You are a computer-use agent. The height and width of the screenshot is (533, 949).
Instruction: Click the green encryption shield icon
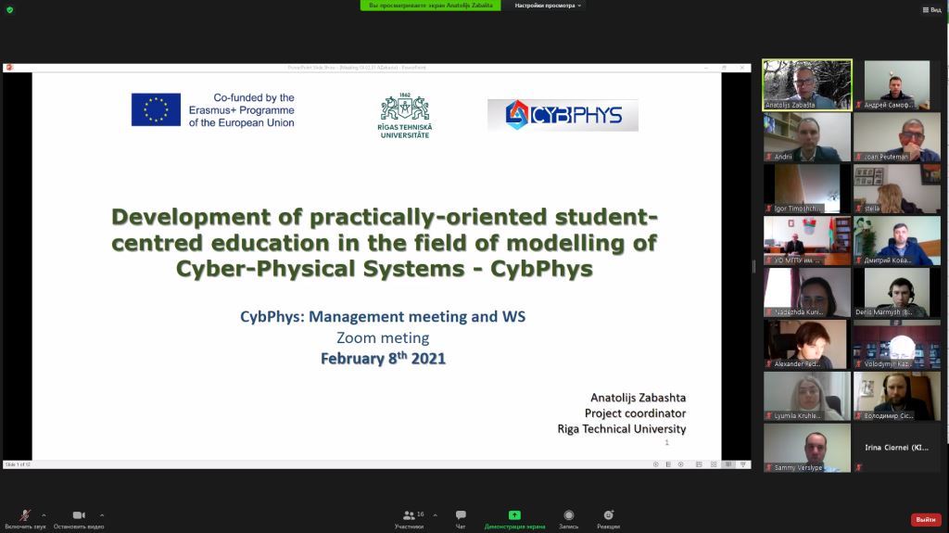(x=9, y=9)
